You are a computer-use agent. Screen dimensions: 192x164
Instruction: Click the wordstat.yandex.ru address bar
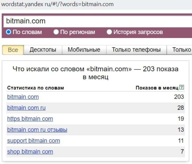tap(57, 4)
